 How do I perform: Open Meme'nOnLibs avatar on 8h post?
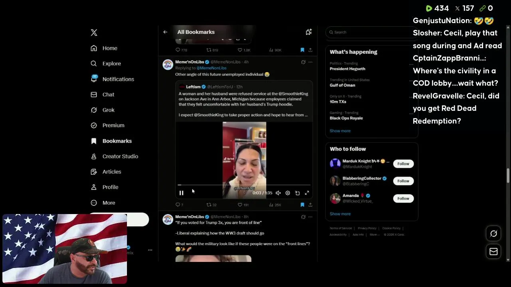pyautogui.click(x=168, y=219)
